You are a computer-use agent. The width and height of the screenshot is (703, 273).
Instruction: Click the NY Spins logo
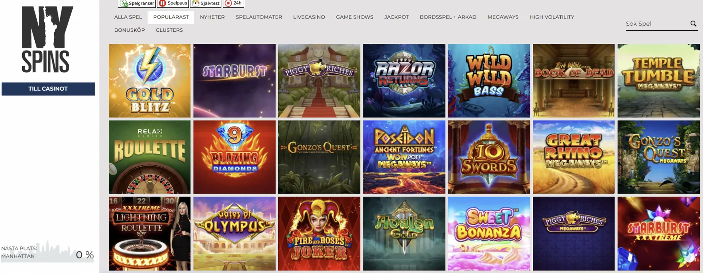pos(47,39)
